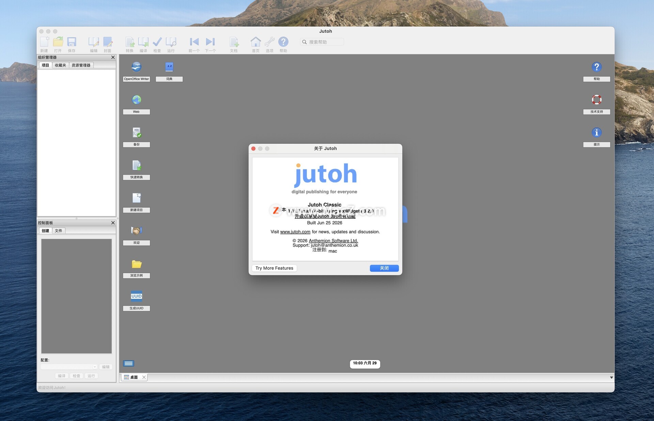Click the 编译 button in control panel
The image size is (654, 421).
[x=62, y=376]
